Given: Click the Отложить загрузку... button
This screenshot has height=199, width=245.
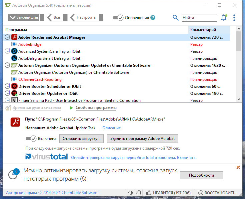Looking at the screenshot, I should [81, 139].
